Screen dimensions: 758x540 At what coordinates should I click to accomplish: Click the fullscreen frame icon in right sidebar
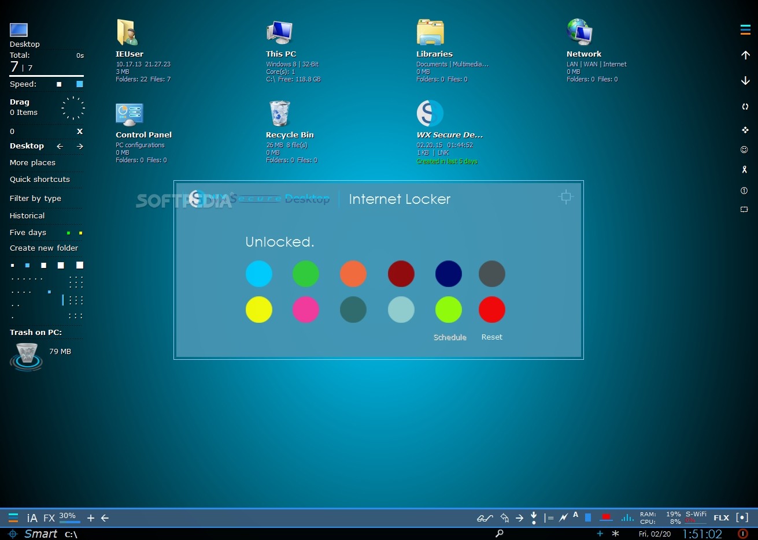click(x=744, y=209)
